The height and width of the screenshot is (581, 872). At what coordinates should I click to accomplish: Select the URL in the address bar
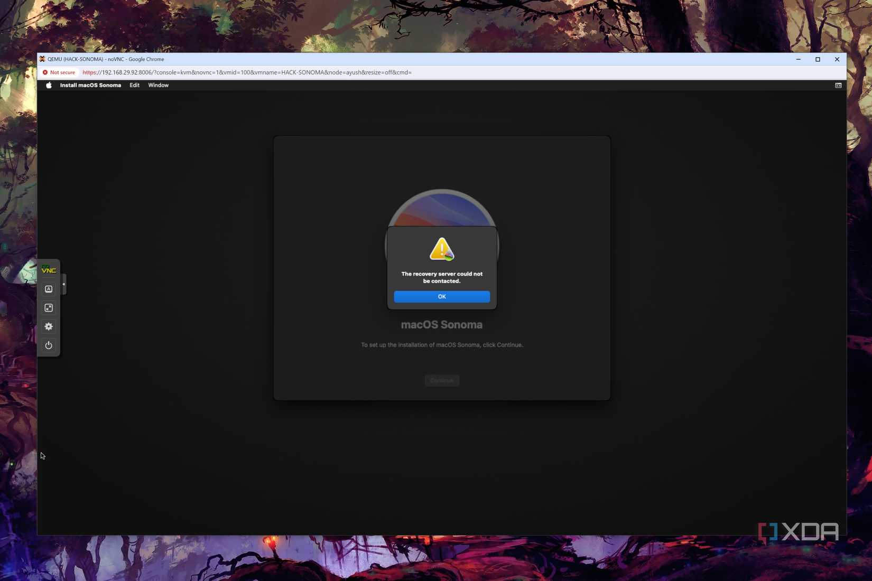(x=247, y=72)
